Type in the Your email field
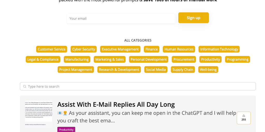The image size is (265, 132). coord(121,19)
